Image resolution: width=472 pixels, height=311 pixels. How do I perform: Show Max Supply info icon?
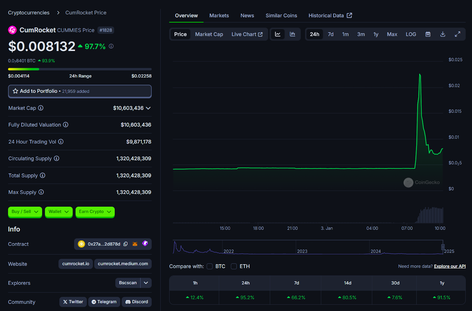(41, 192)
